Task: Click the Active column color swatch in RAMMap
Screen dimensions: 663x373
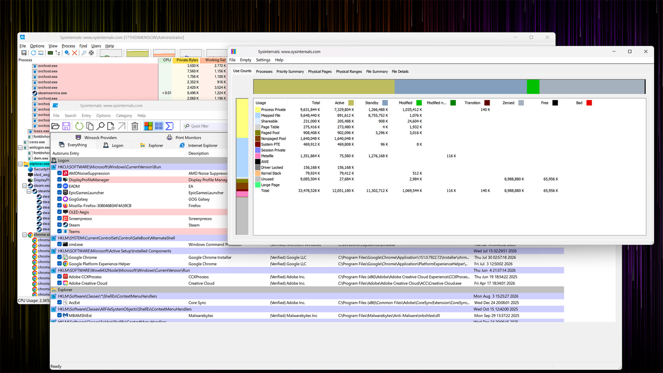Action: 351,103
